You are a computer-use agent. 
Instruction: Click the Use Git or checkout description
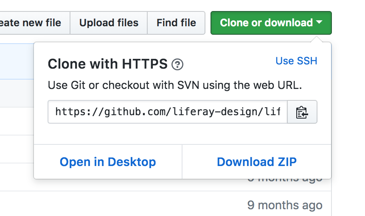tap(174, 85)
